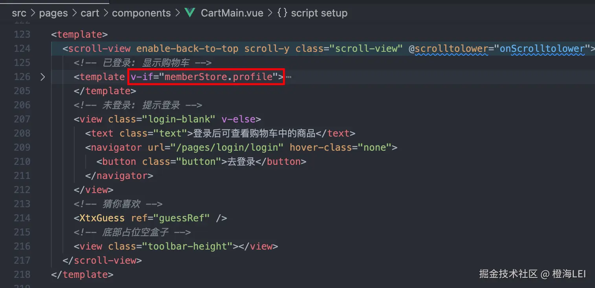
Task: Expand the folded template on line 126
Action: click(x=43, y=77)
